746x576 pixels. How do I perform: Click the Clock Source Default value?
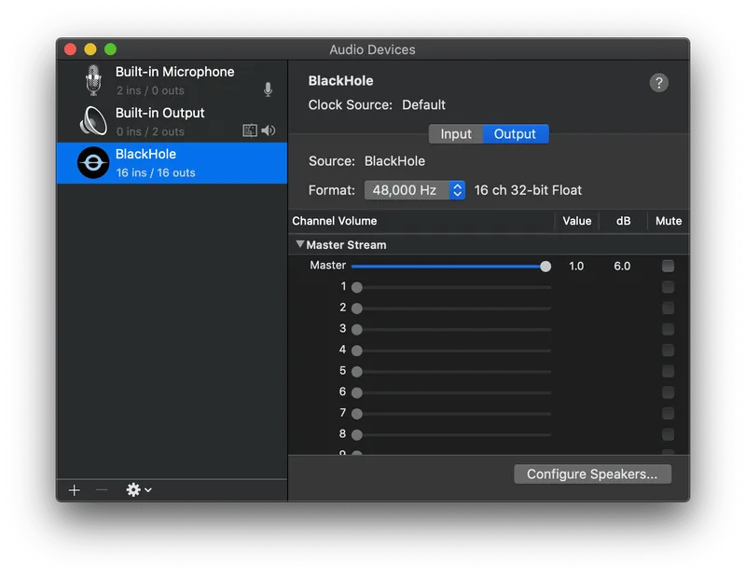[423, 105]
